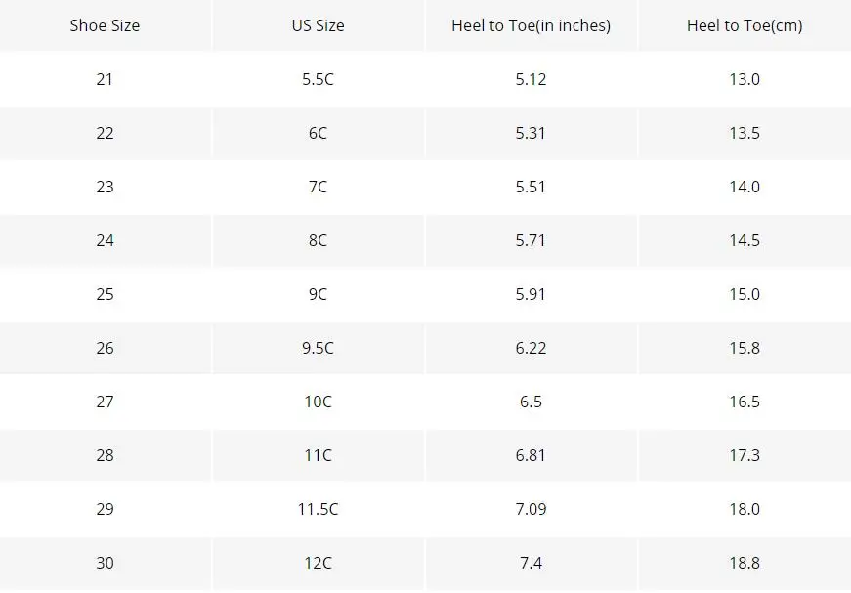Screen dimensions: 851x593
Task: Click the Shoe Size column header
Action: [x=105, y=25]
